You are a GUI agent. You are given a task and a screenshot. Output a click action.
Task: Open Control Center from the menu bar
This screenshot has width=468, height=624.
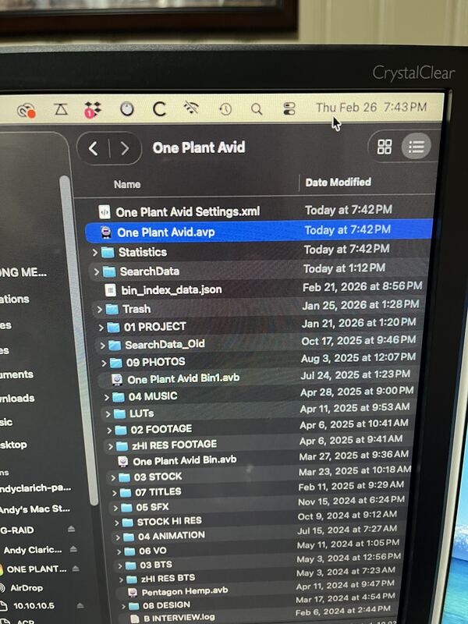(289, 108)
